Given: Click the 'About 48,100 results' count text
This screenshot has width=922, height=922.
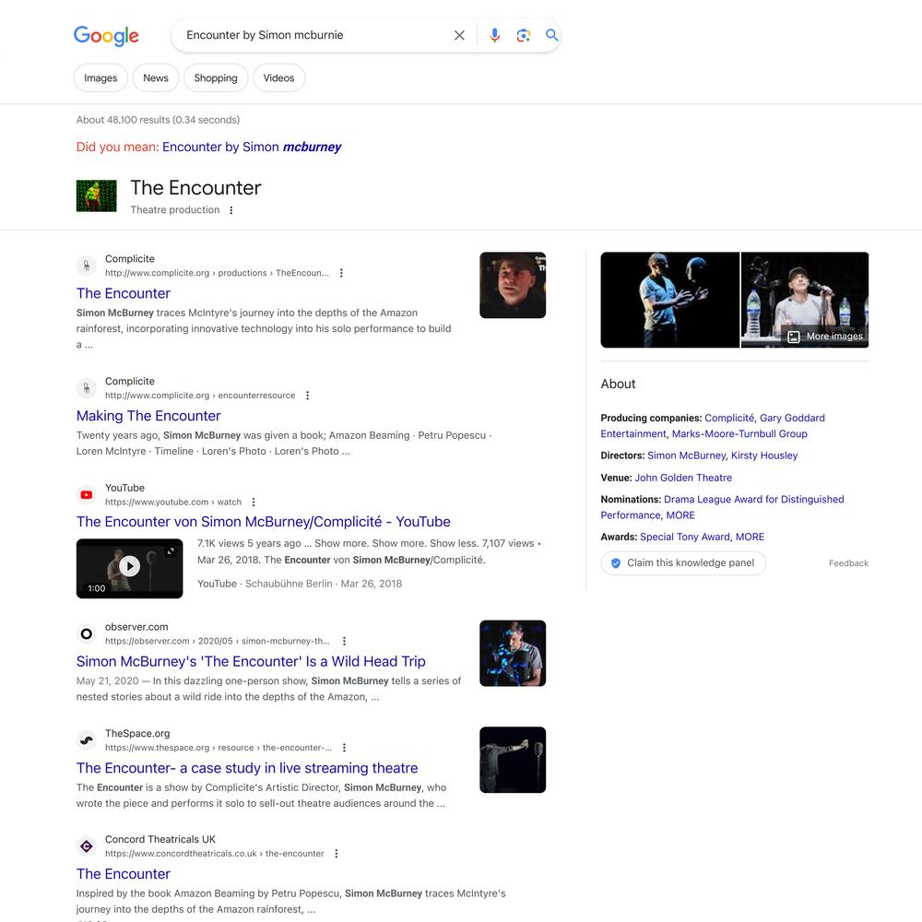Looking at the screenshot, I should [159, 120].
